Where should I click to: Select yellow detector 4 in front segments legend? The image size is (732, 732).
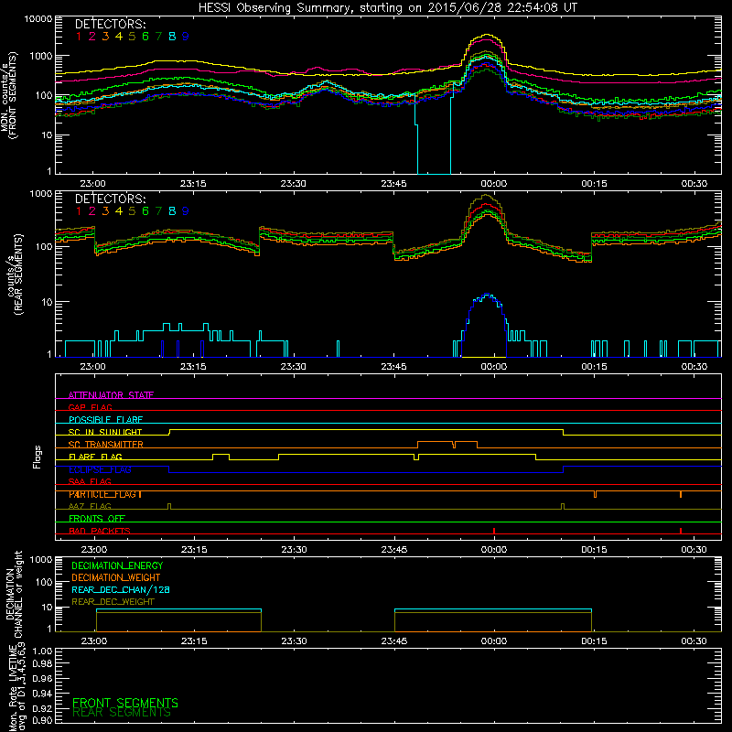[x=119, y=37]
